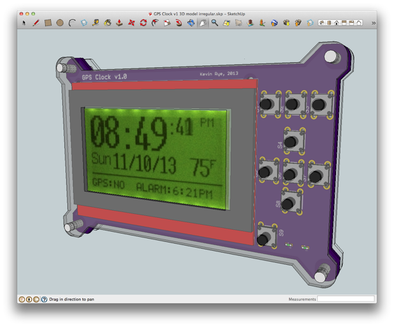Activate the Circle drawing tool
This screenshot has height=327, width=394.
[60, 23]
